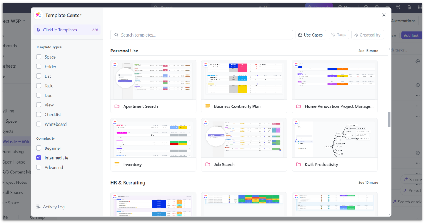Click the Use Cases briefcase icon

point(300,35)
